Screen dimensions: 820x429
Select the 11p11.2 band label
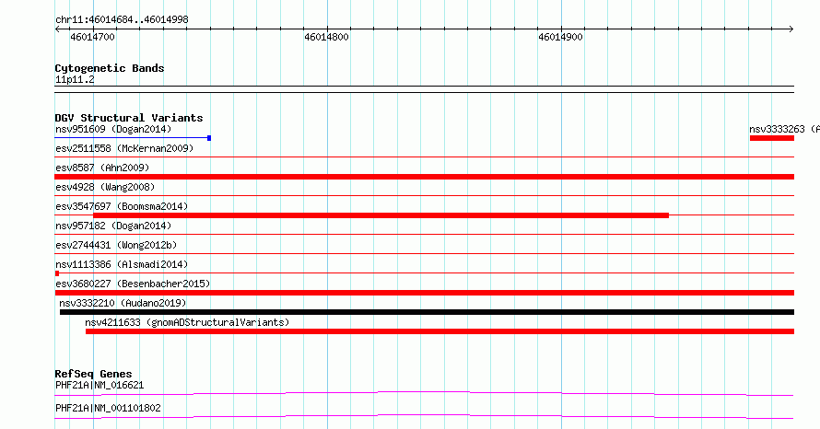[x=75, y=80]
